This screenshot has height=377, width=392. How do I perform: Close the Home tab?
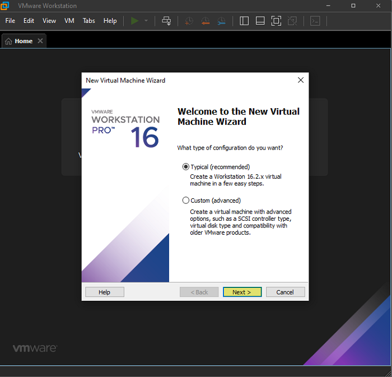tap(40, 41)
